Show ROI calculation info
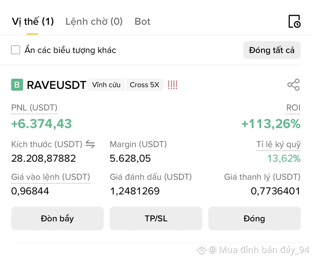312x259 pixels. click(293, 108)
